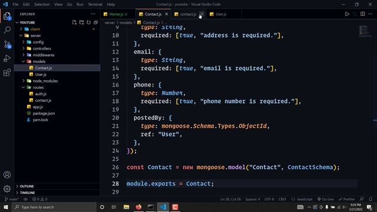This screenshot has height=212, width=377.
Task: Expand the config folder
Action: point(24,42)
